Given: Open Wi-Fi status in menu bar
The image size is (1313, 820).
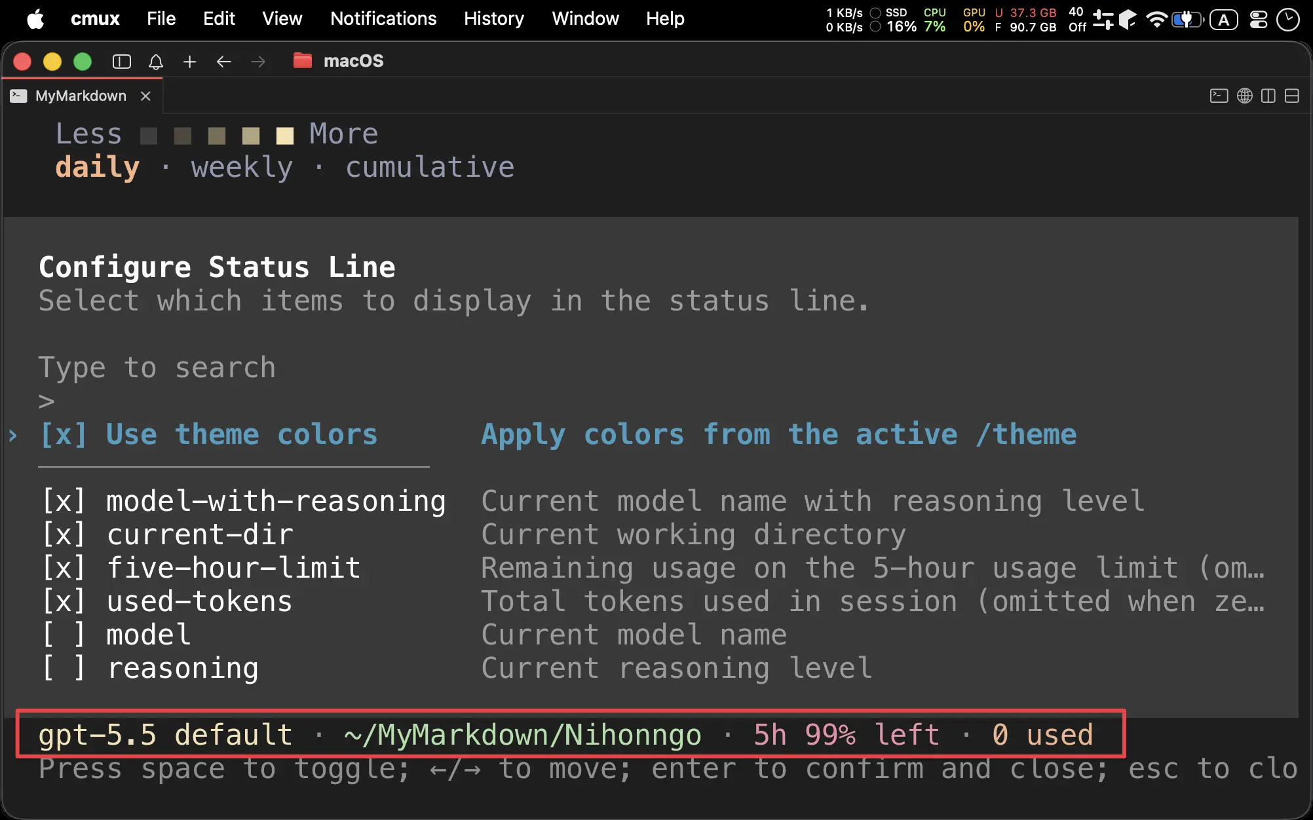Looking at the screenshot, I should (x=1157, y=20).
